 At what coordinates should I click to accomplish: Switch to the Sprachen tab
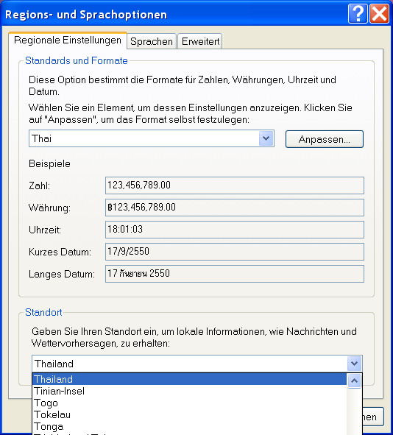[152, 41]
